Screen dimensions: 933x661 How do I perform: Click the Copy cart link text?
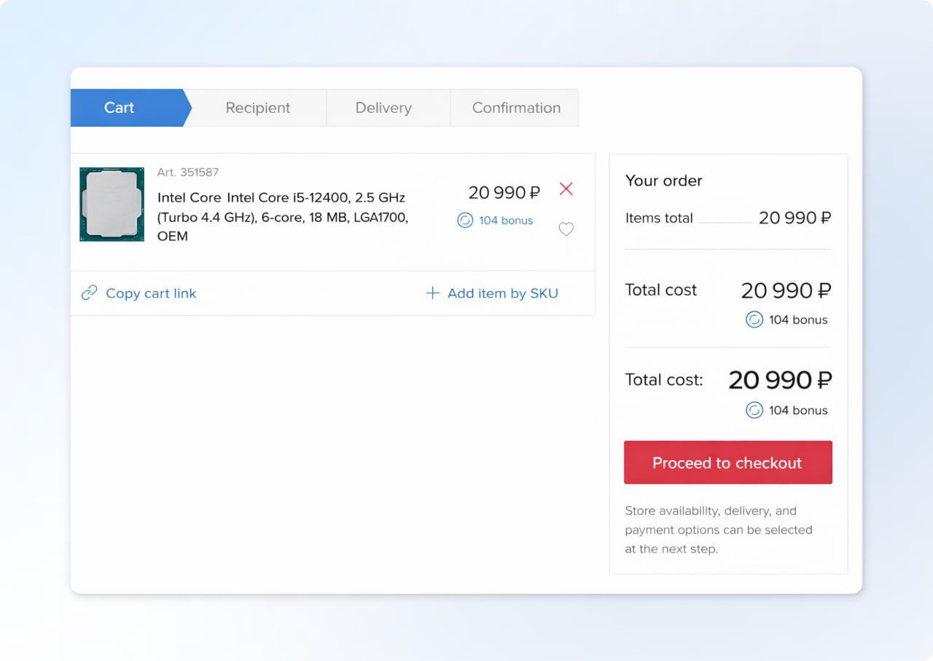click(151, 293)
